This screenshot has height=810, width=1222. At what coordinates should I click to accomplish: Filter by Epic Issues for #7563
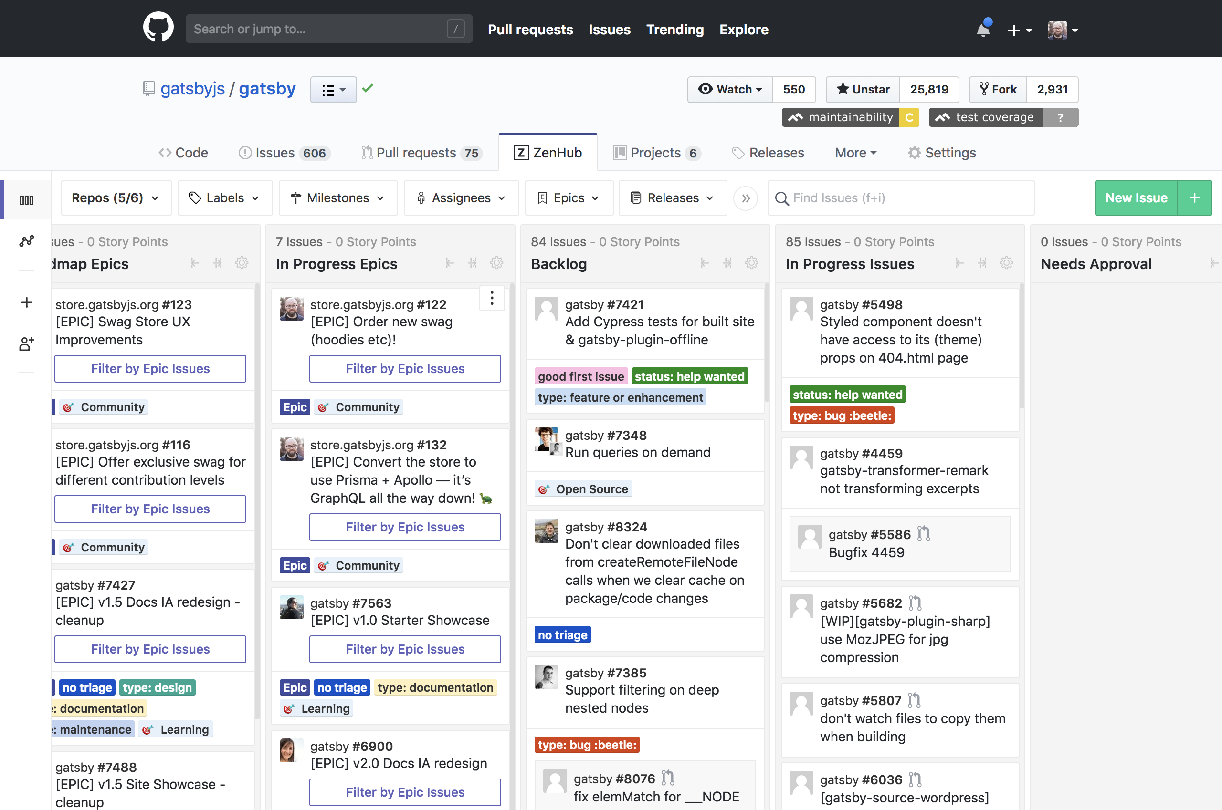tap(405, 649)
